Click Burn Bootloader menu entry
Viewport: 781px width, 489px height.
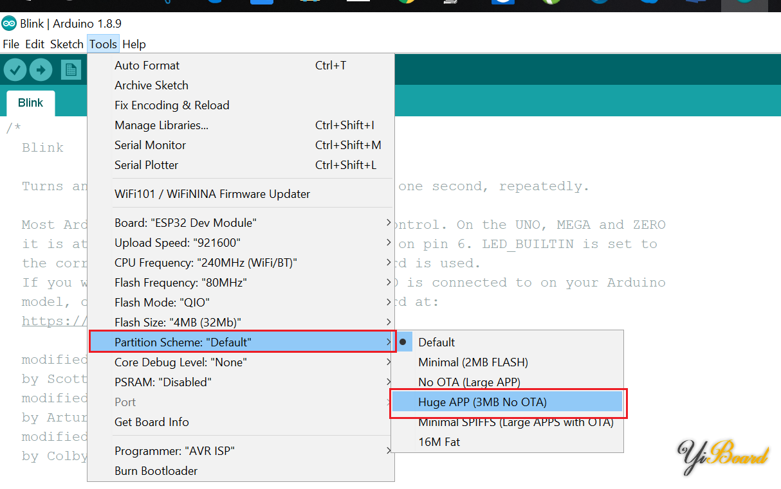156,471
